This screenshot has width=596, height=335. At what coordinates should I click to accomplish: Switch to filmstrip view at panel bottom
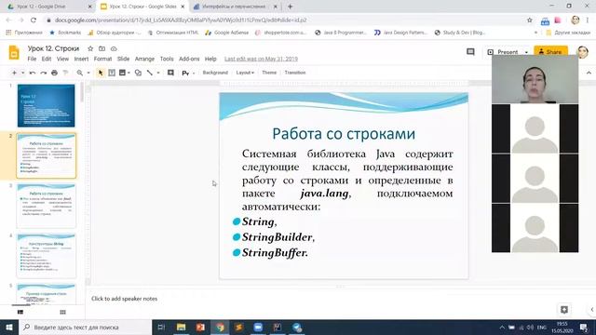(20, 312)
